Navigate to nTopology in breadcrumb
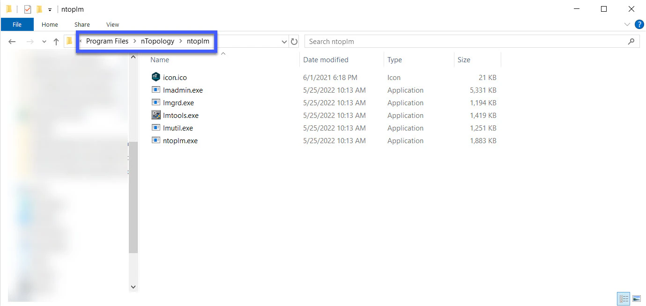 (157, 41)
